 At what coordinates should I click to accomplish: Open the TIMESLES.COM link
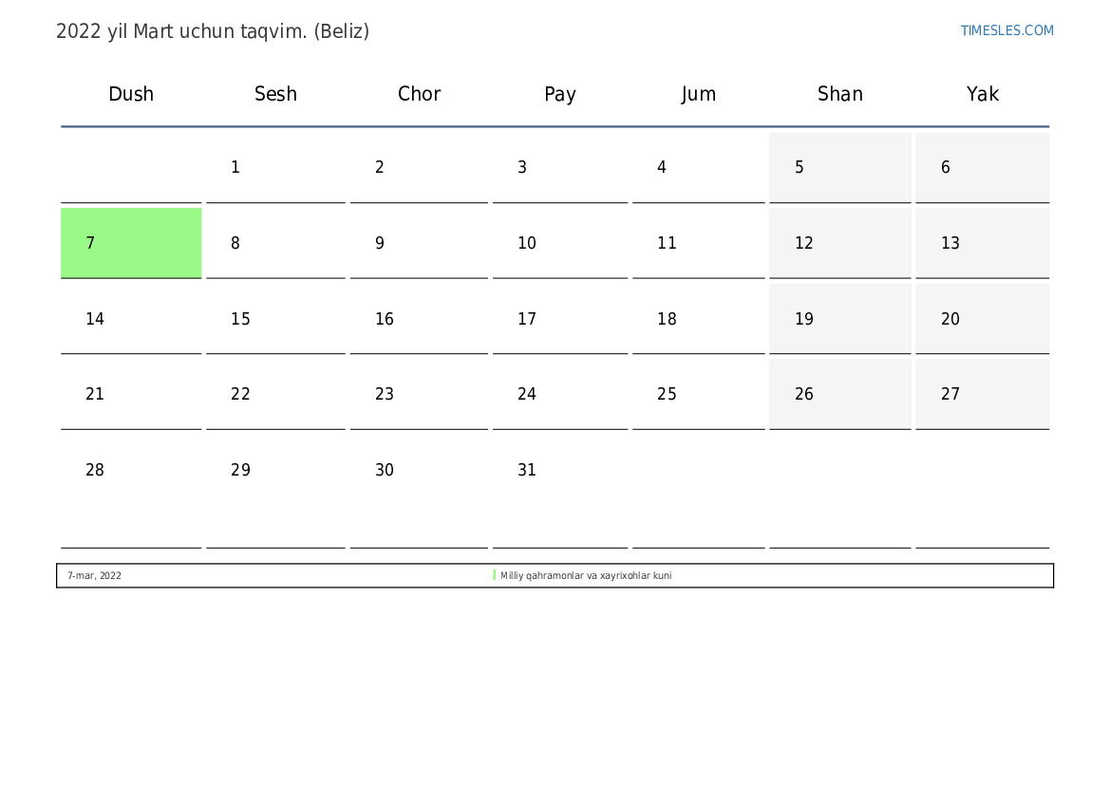tap(1007, 30)
